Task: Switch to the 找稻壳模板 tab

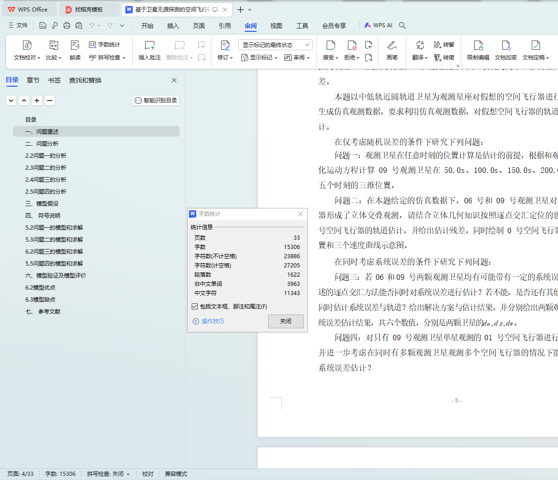Action: tap(89, 9)
